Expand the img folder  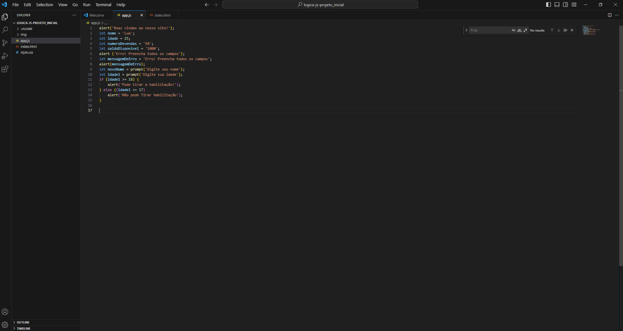pos(46,34)
